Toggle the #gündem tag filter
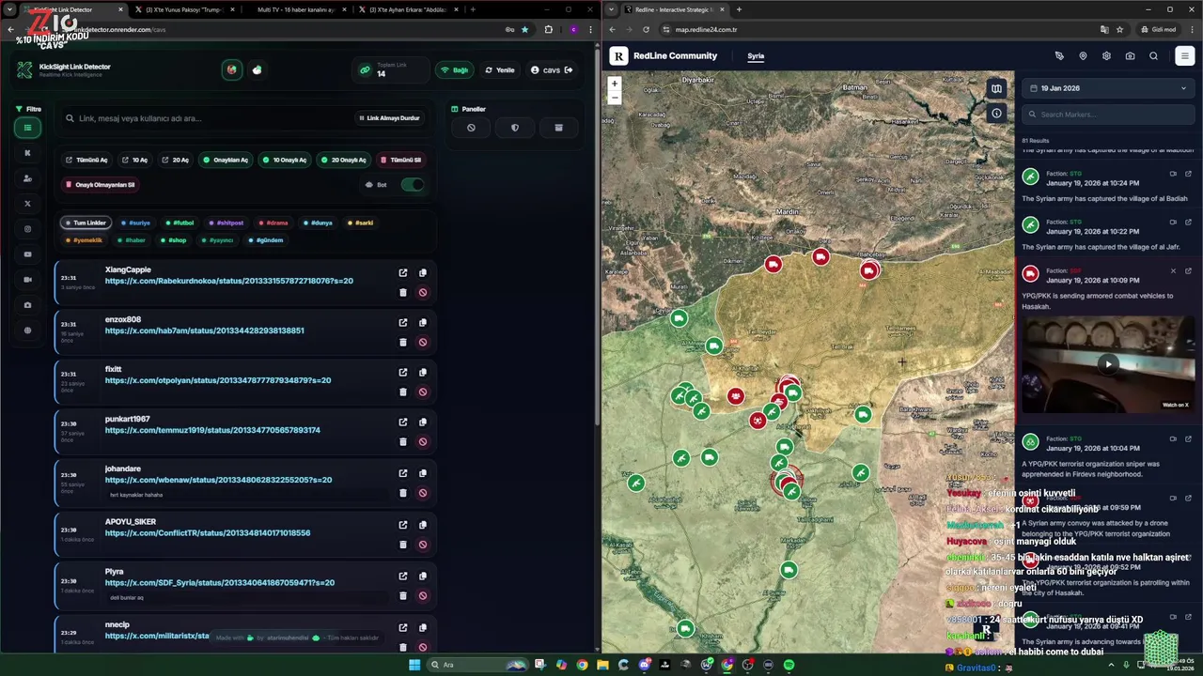 (266, 240)
